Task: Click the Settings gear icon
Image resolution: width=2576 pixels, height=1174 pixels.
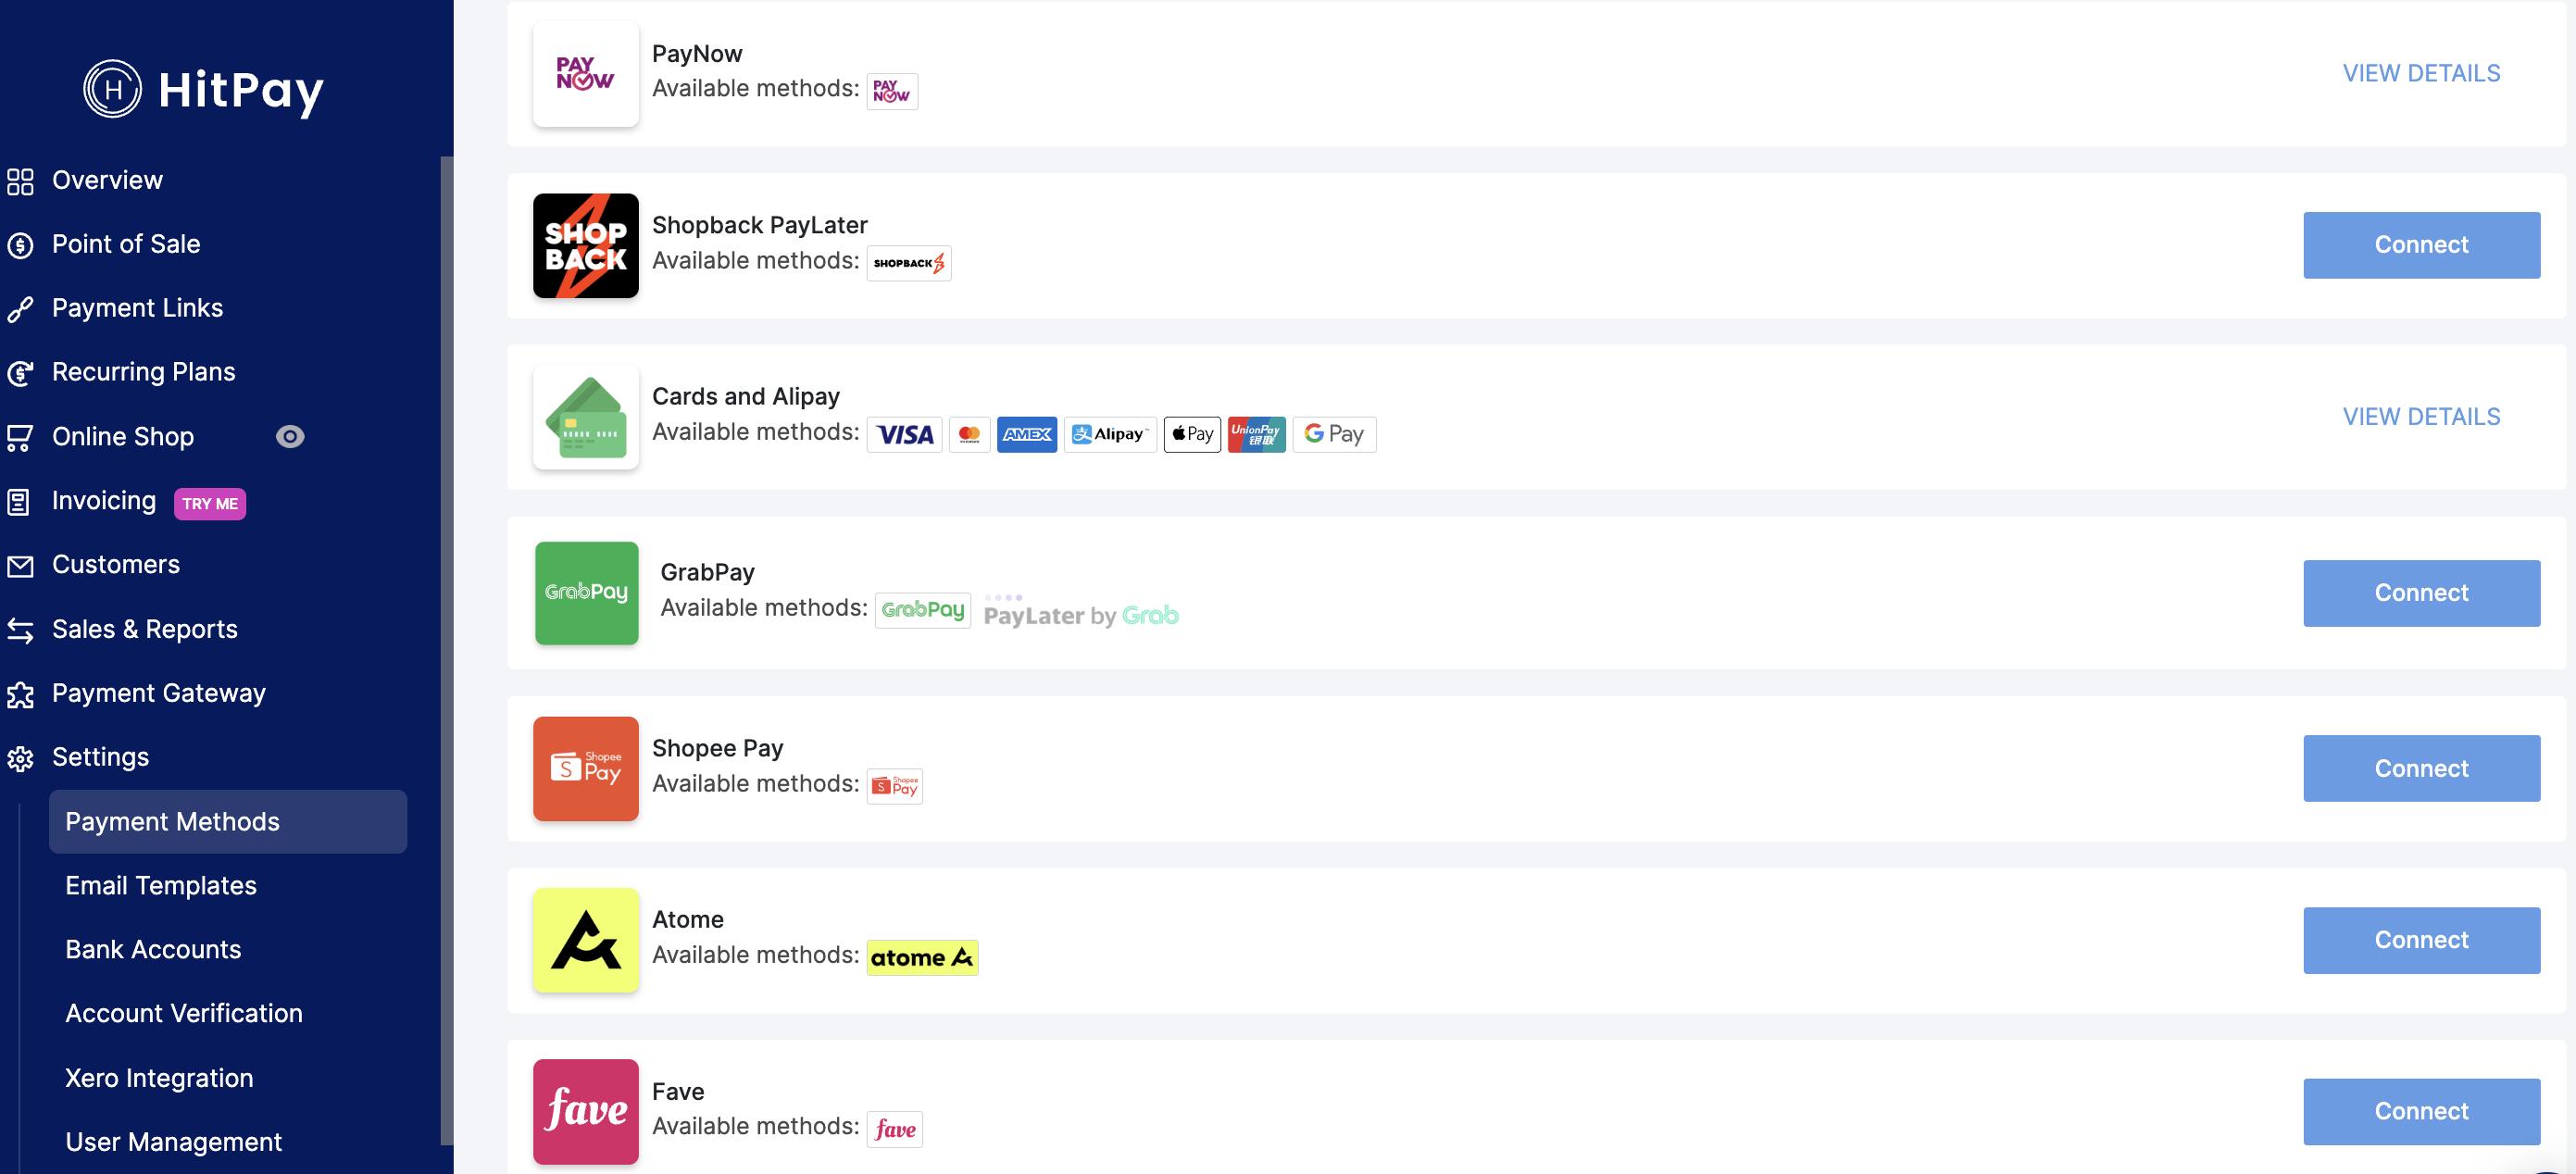Action: [20, 759]
